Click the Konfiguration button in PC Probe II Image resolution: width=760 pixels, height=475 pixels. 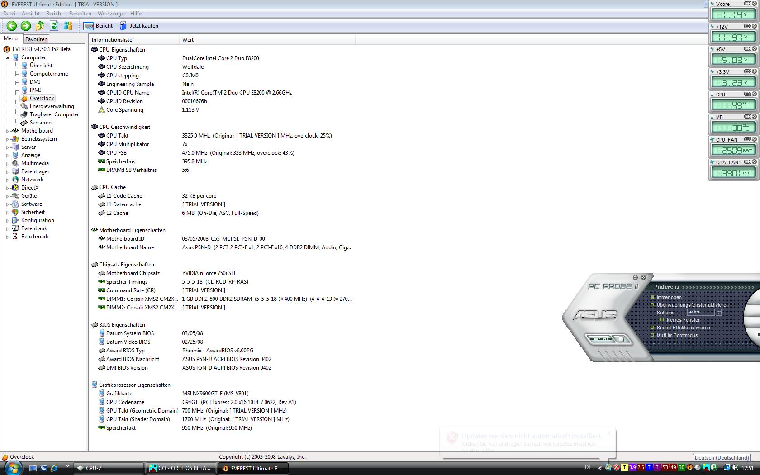click(601, 339)
